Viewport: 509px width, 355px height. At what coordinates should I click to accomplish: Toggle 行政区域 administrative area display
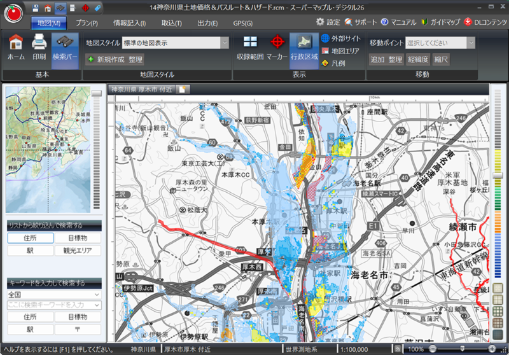[304, 50]
